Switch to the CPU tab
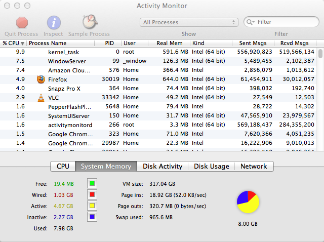The height and width of the screenshot is (242, 324). pyautogui.click(x=63, y=166)
